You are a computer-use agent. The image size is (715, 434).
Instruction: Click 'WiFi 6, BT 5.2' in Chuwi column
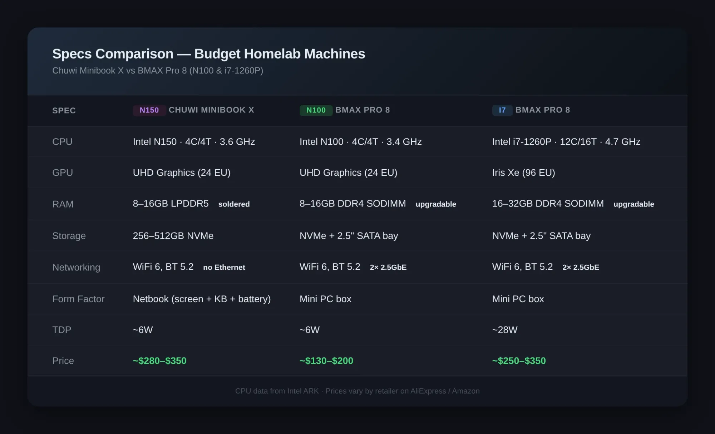163,267
